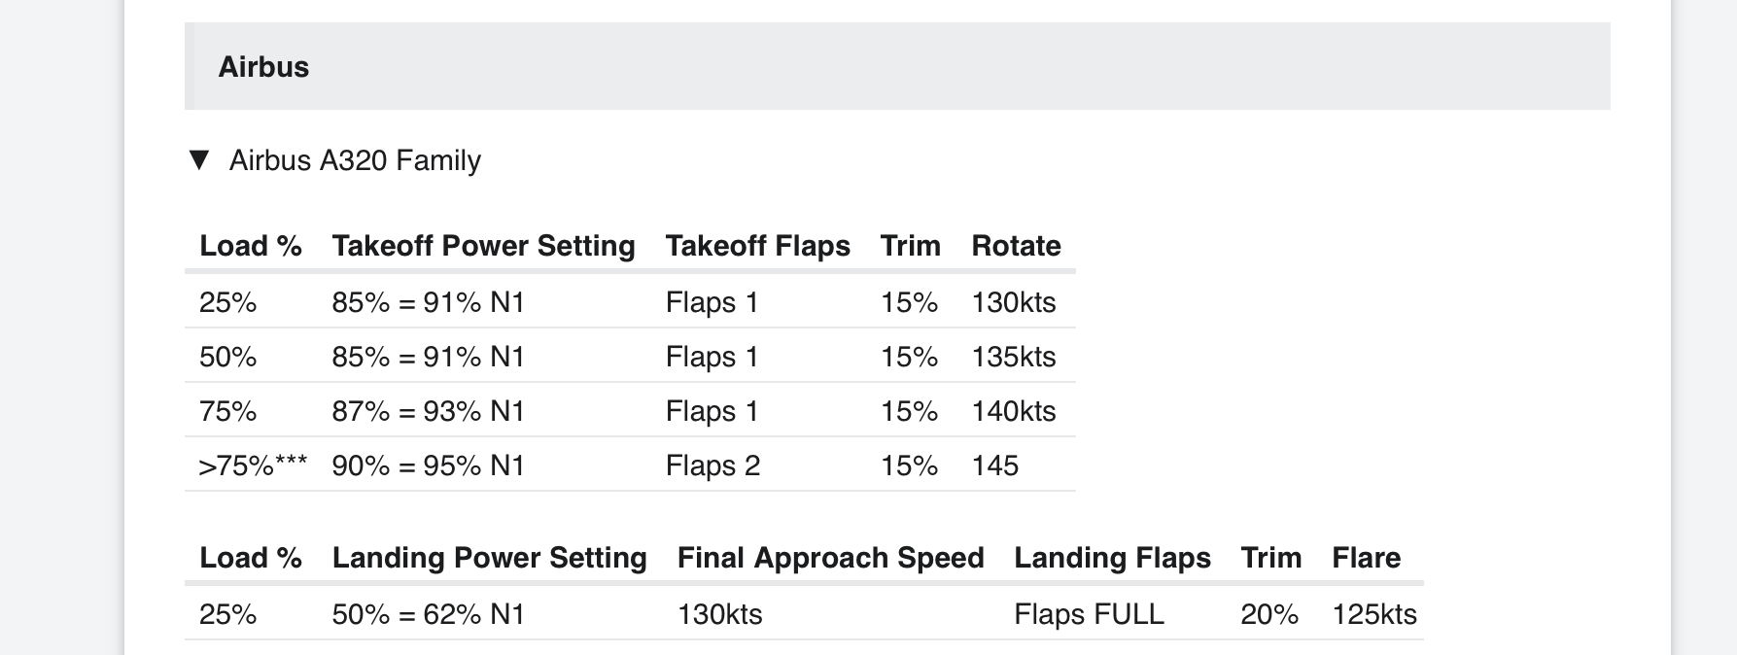The height and width of the screenshot is (655, 1737).
Task: Click the Takeoff Flaps column header
Action: 757,246
